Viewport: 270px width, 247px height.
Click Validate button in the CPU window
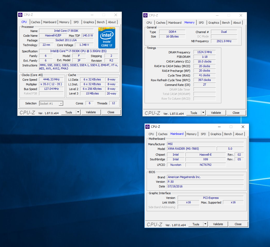91,112
